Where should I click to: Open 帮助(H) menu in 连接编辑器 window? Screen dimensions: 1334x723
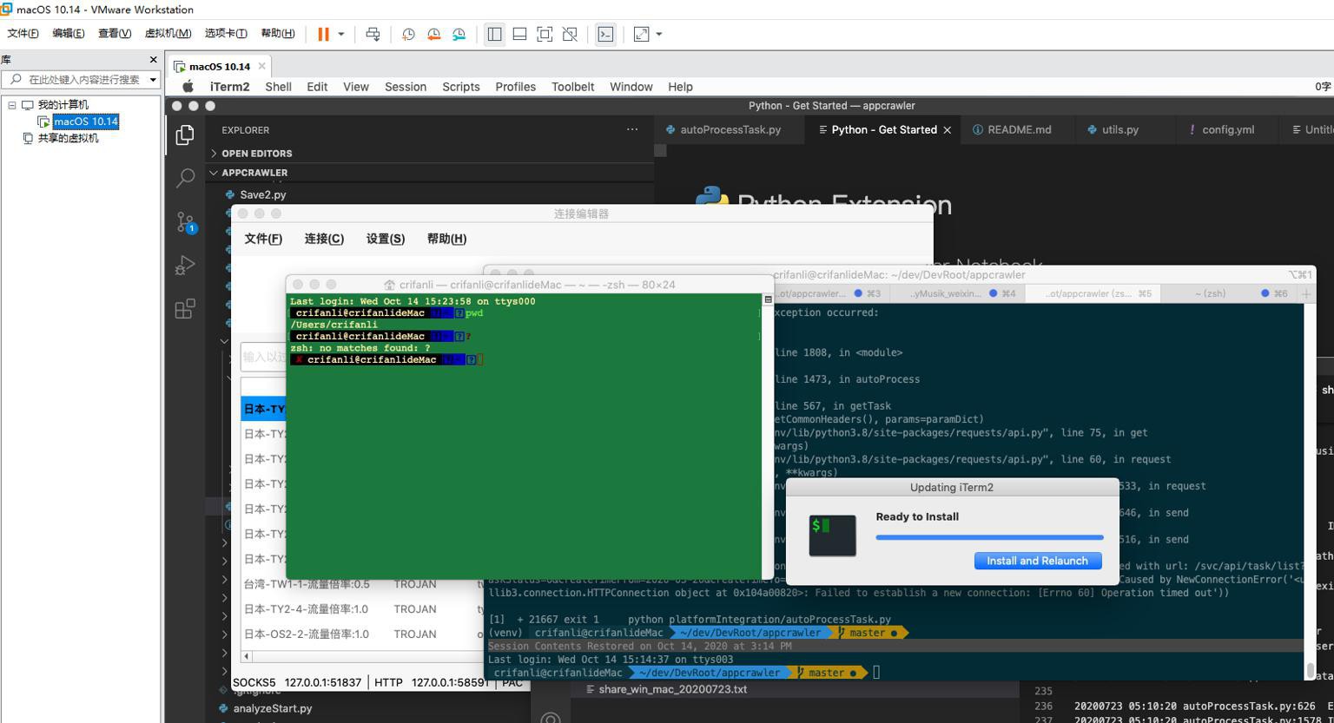[446, 239]
